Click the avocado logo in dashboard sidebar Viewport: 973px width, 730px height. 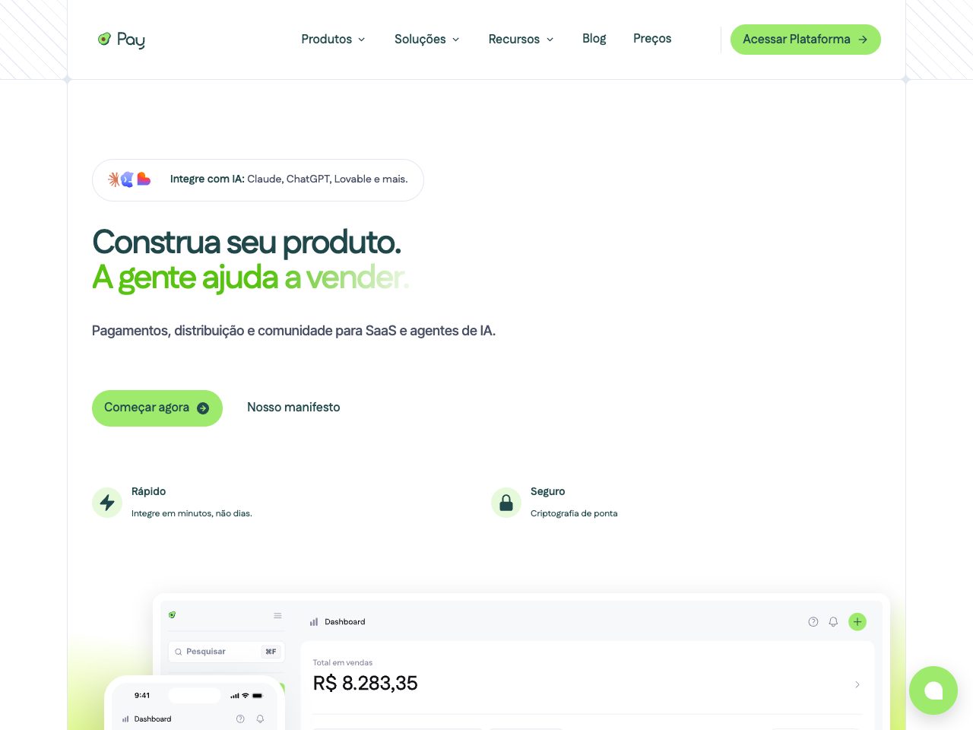tap(173, 615)
